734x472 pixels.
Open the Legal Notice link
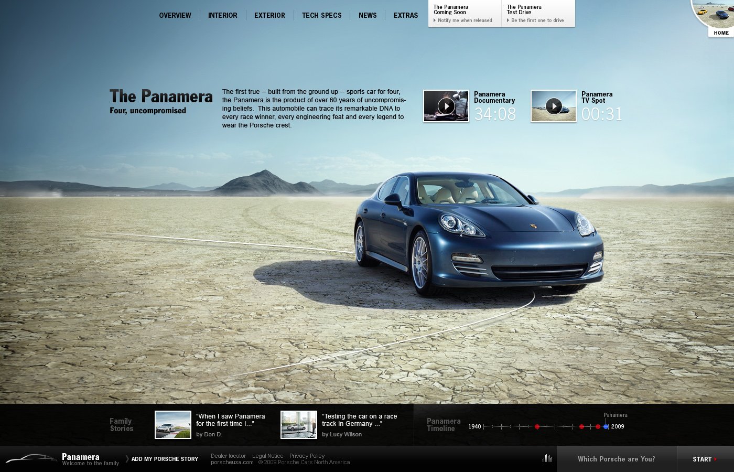click(267, 456)
